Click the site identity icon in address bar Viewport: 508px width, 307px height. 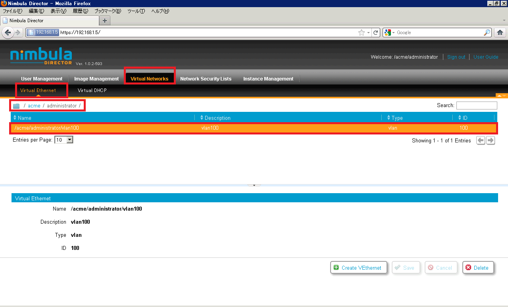43,33
